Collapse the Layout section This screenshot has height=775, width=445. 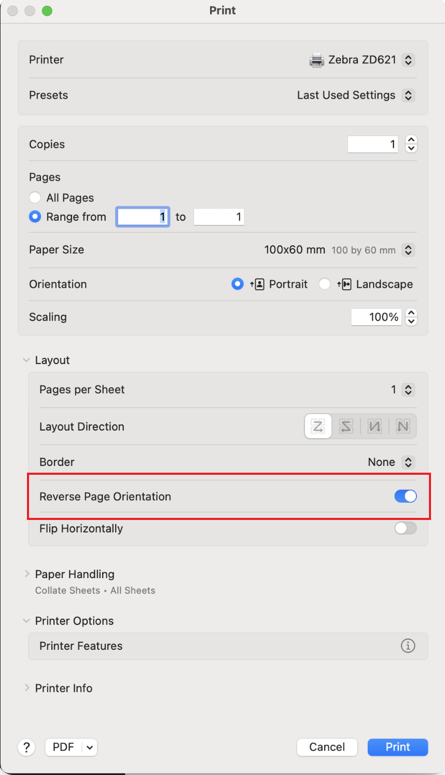tap(26, 359)
